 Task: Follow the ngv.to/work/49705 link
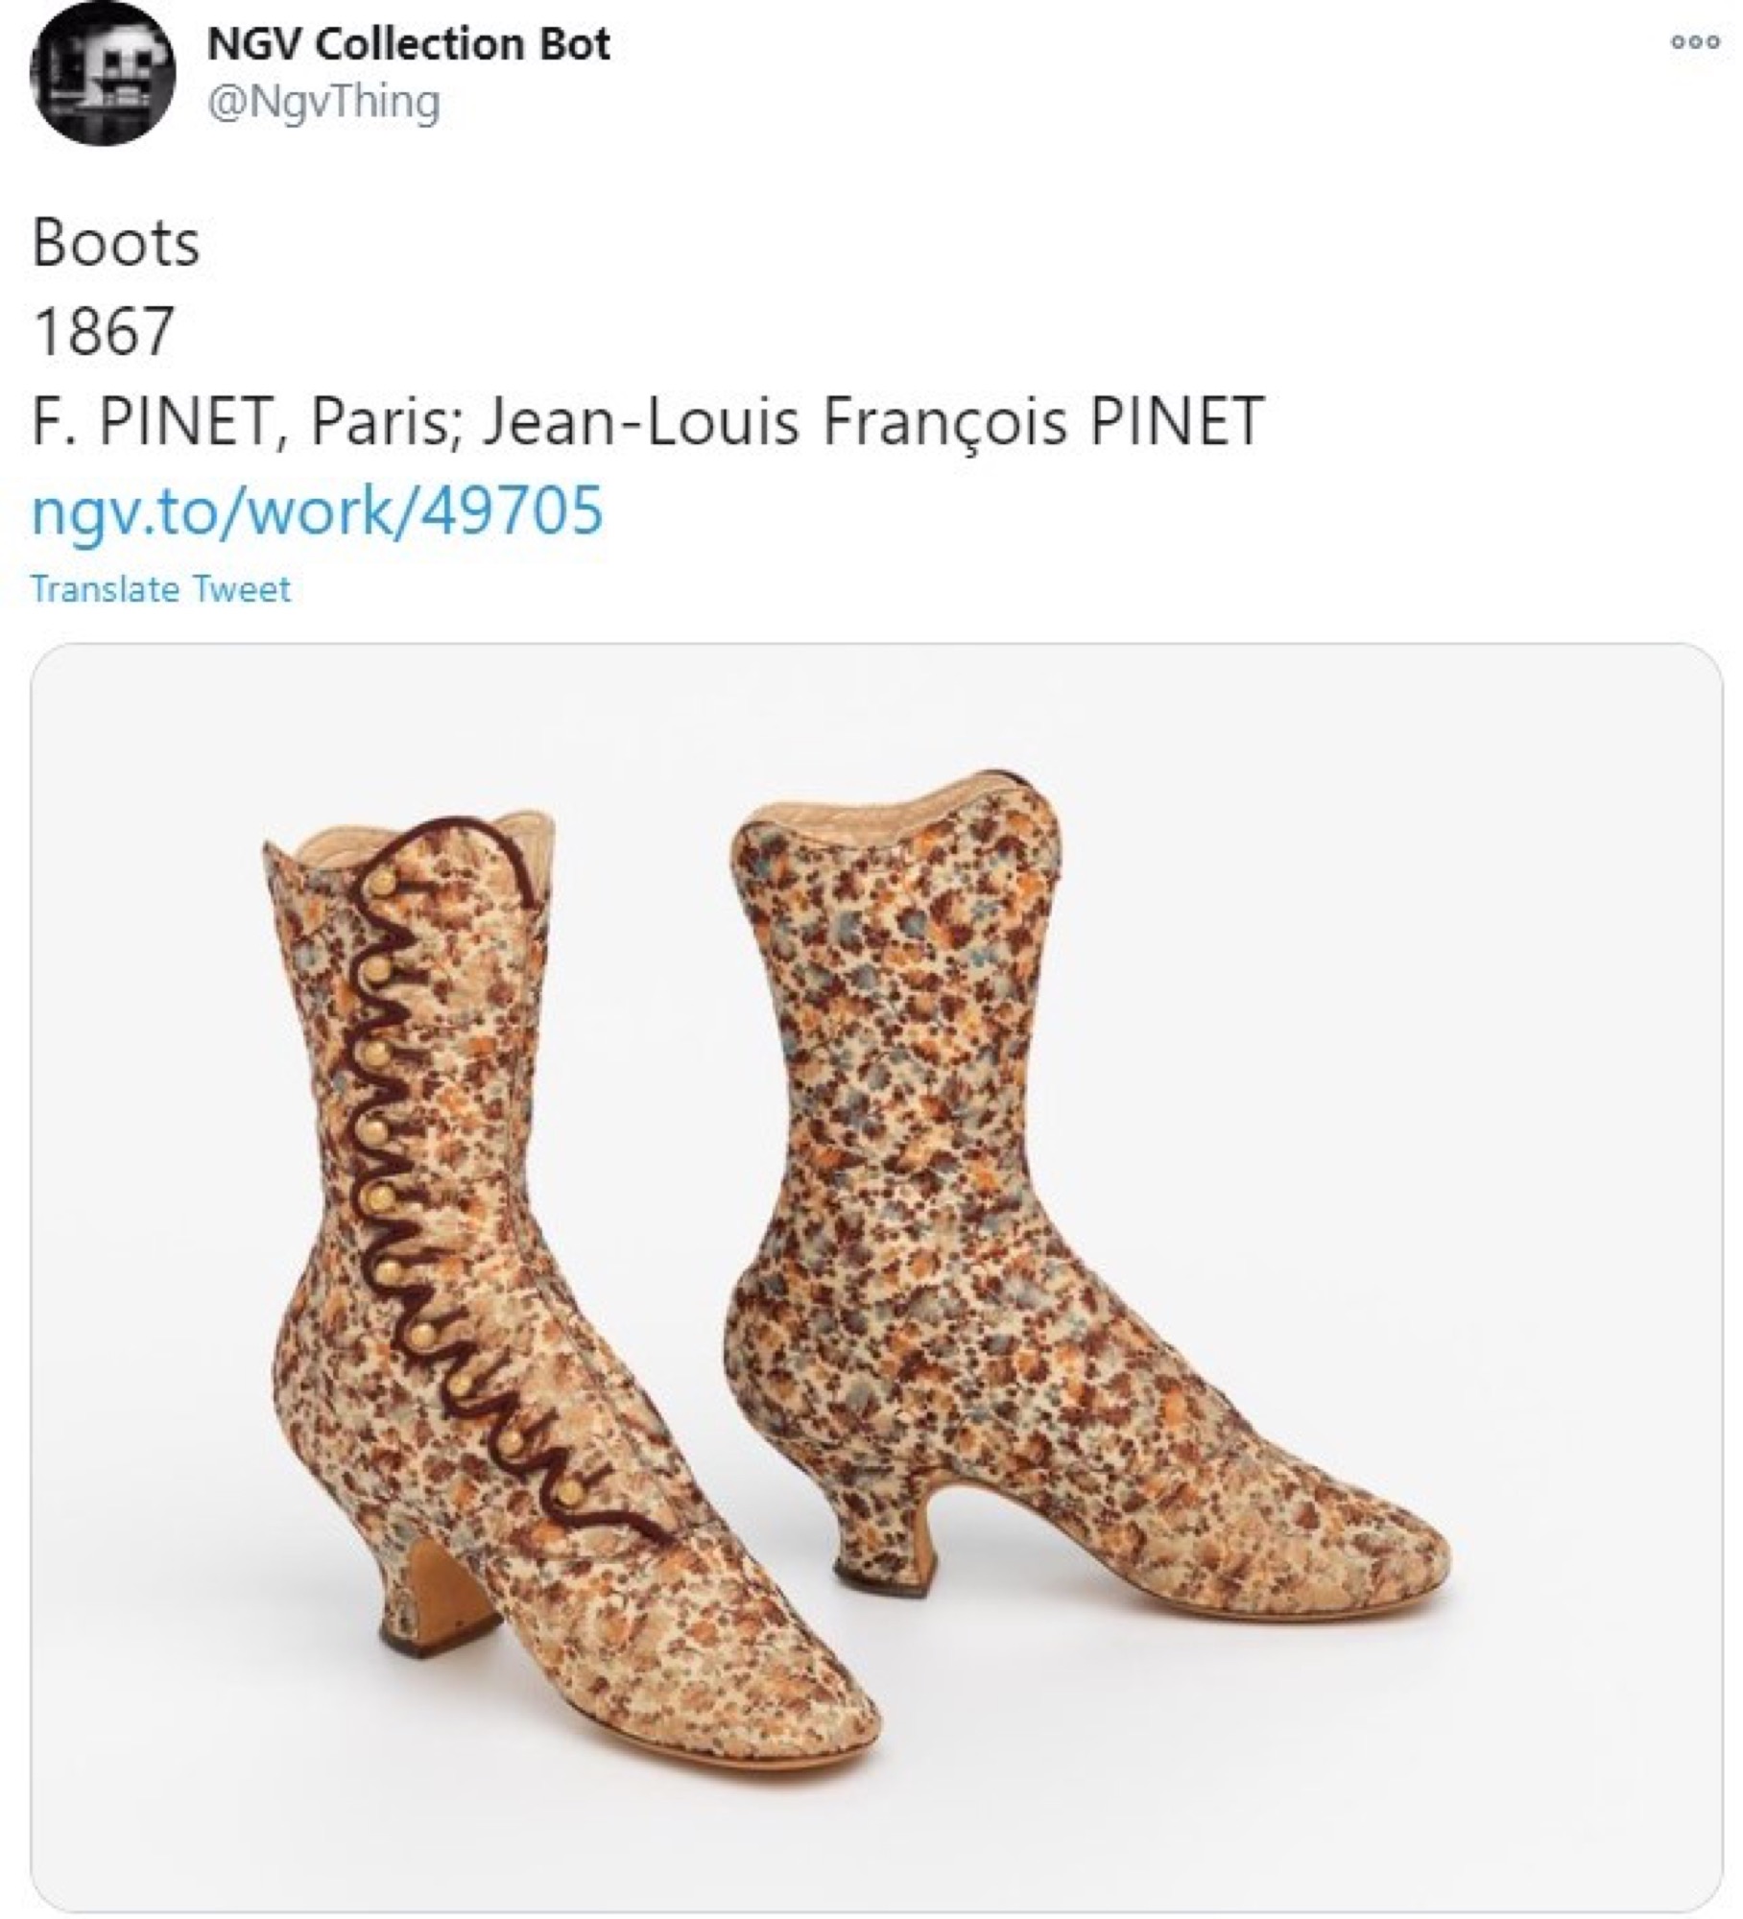[x=318, y=509]
